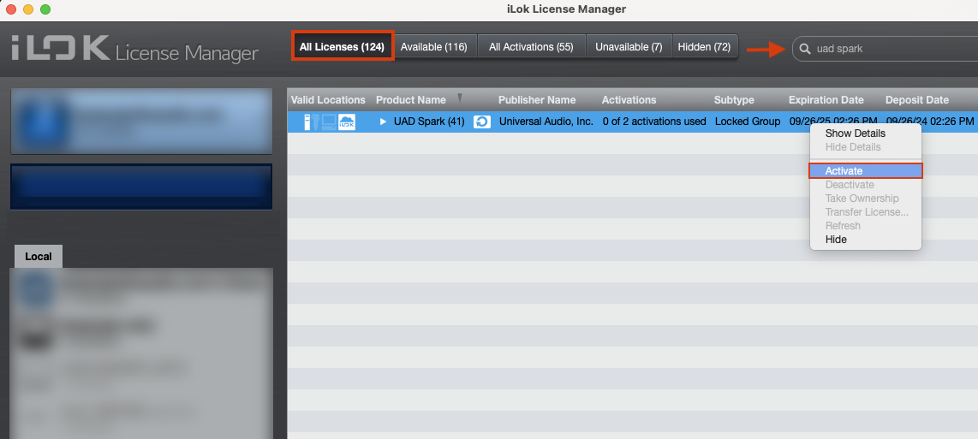The height and width of the screenshot is (439, 978).
Task: Click the computer location icon in UAD Spark row
Action: 329,122
